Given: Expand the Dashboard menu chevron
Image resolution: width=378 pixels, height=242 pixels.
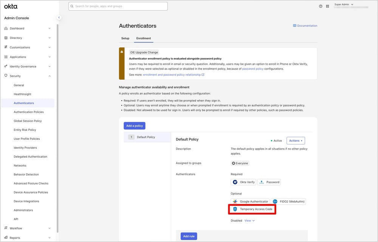Looking at the screenshot, I should coord(50,28).
